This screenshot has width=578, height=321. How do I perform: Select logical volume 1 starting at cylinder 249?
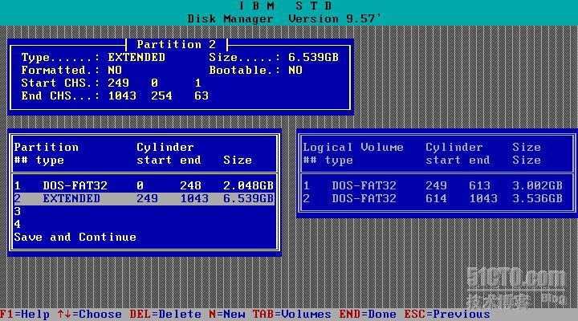coord(433,185)
